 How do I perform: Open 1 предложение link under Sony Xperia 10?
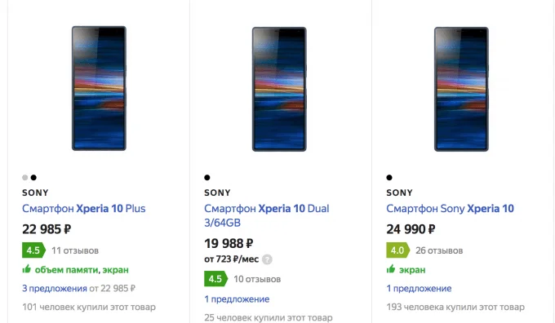point(419,288)
